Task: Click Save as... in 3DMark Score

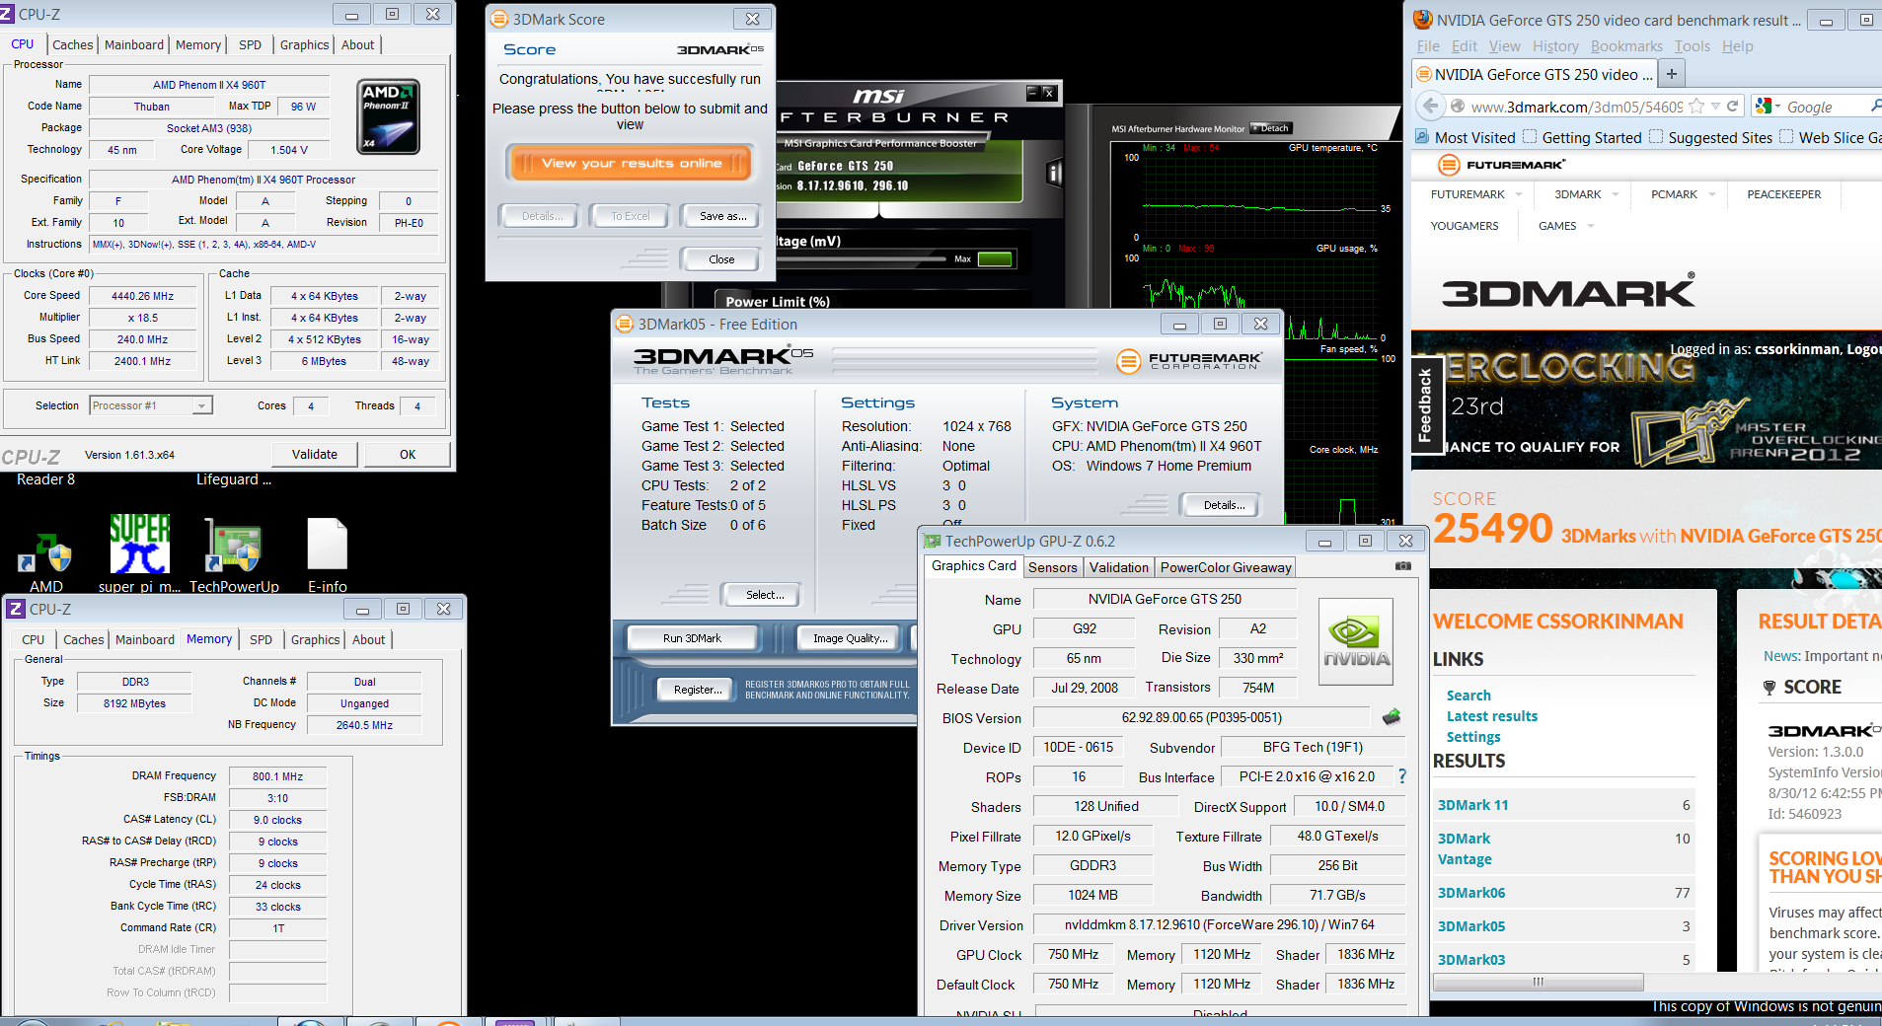Action: pyautogui.click(x=722, y=216)
